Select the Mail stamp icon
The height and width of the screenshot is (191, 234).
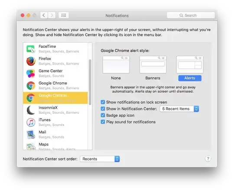coord(31,135)
